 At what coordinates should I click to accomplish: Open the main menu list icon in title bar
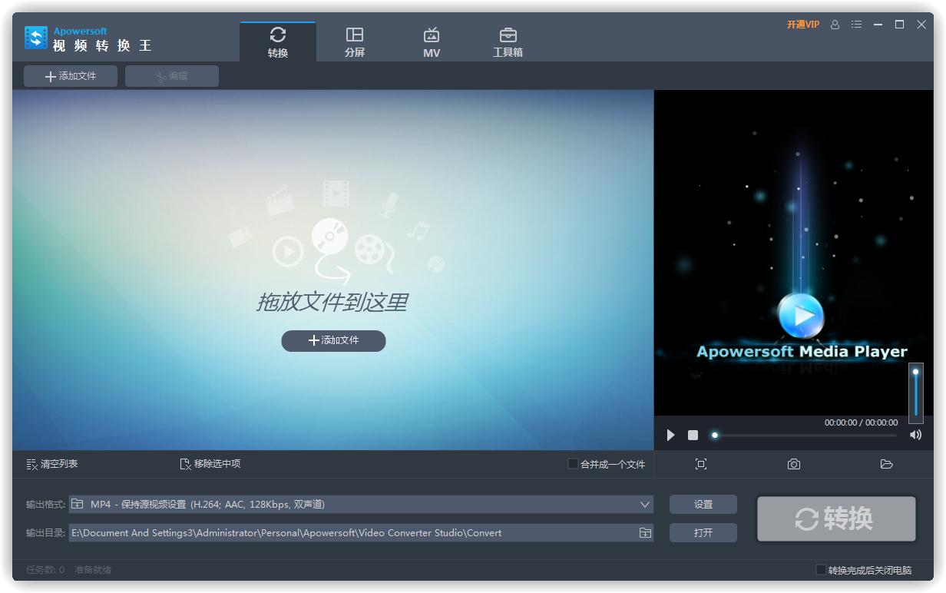click(x=856, y=24)
